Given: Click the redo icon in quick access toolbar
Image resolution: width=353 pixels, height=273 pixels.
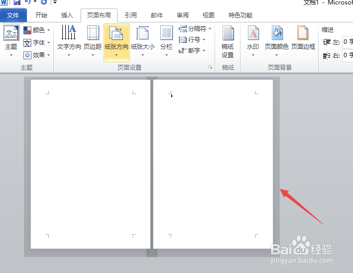Looking at the screenshot, I should click(x=44, y=2).
